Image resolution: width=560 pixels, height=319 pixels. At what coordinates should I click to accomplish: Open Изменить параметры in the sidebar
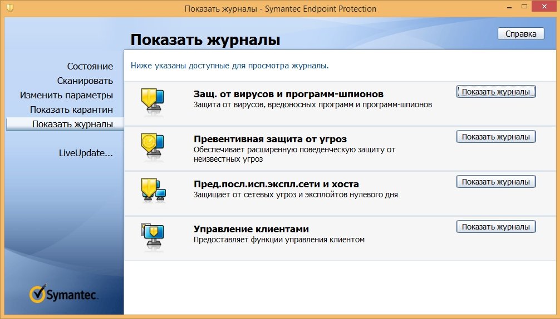pos(66,95)
